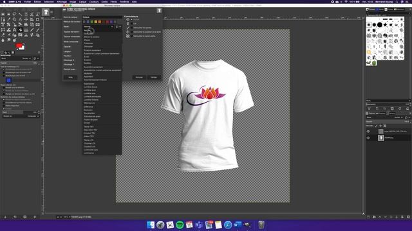
Task: Open the Couleurs menu in menu bar
Action: pyautogui.click(x=94, y=1)
